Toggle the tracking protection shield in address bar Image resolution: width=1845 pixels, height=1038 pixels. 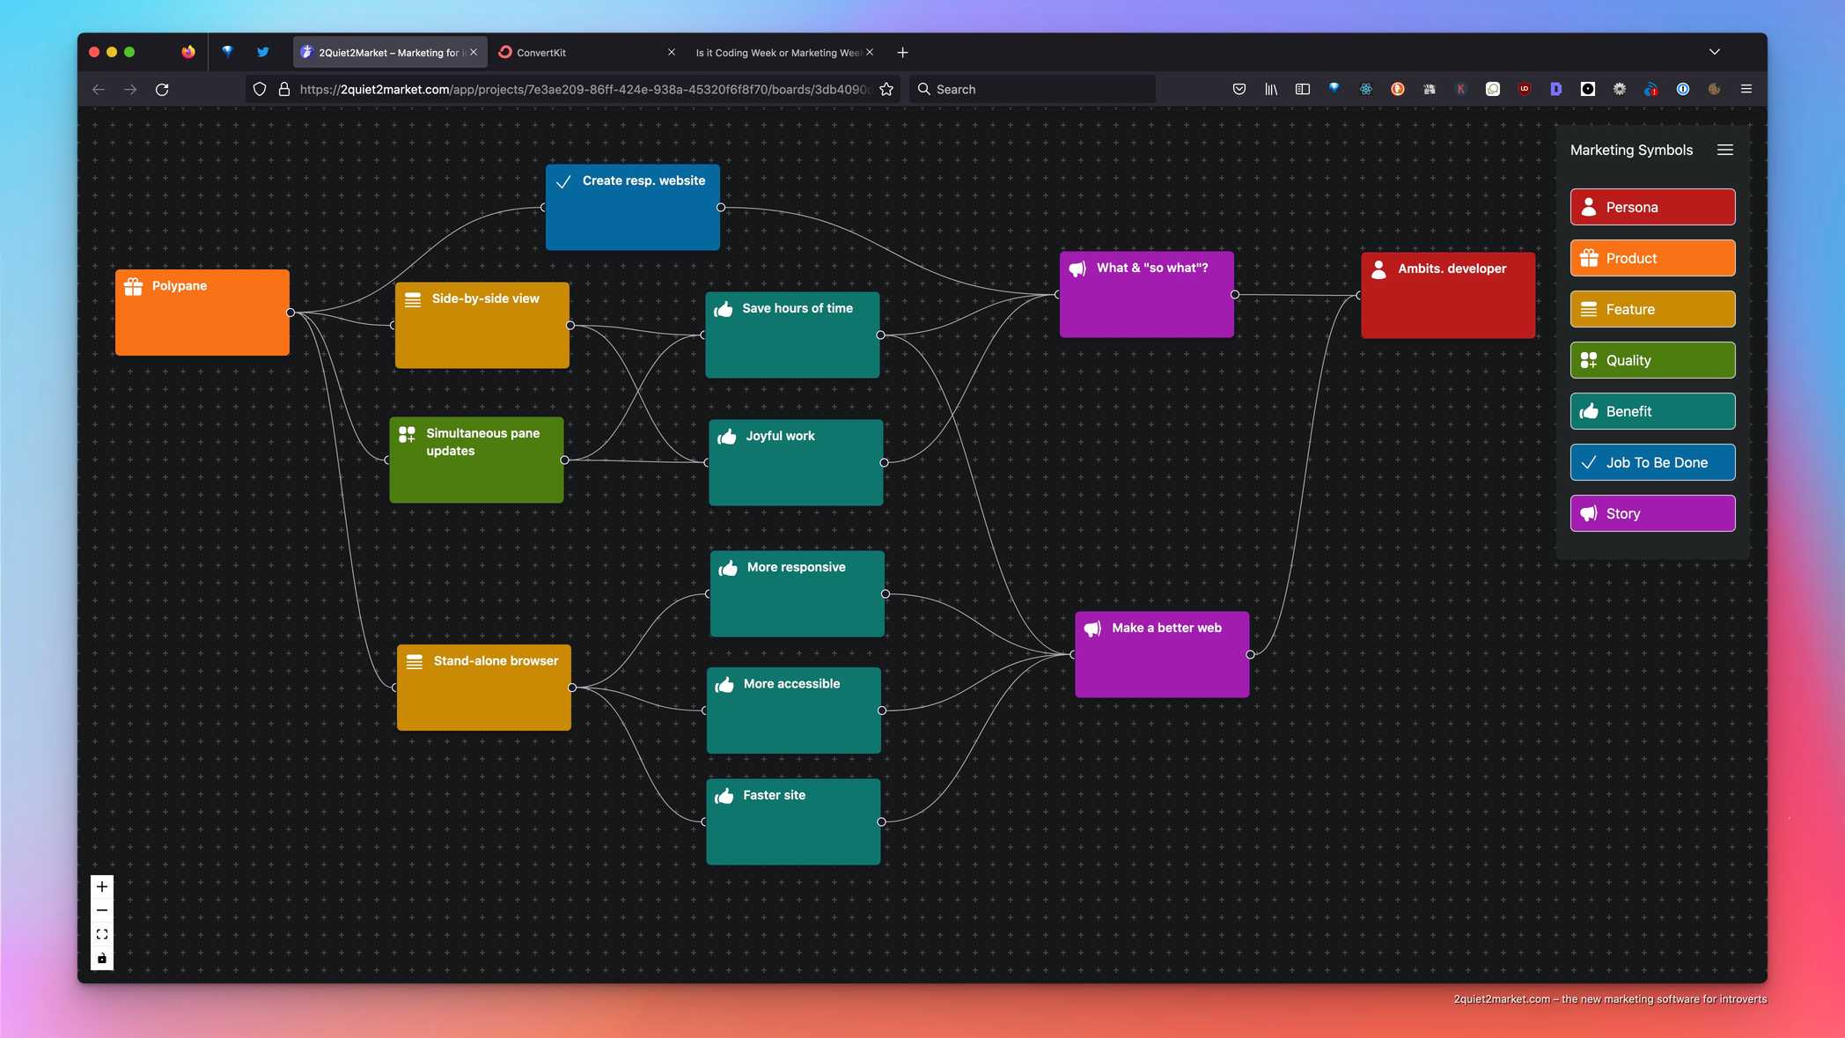tap(259, 89)
